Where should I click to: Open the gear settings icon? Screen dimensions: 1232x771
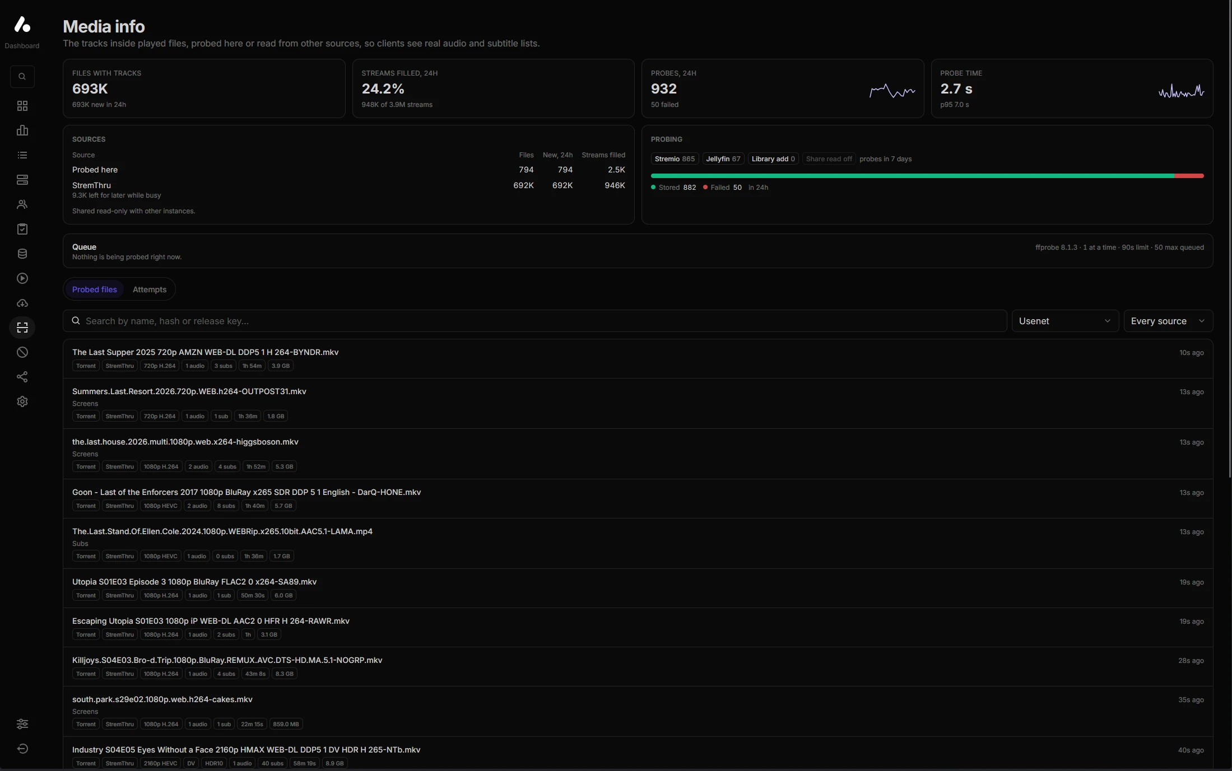tap(22, 401)
